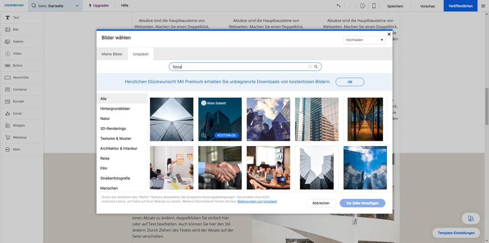Image resolution: width=489 pixels, height=243 pixels.
Task: Click the undo arrow in top toolbar
Action: [x=339, y=6]
